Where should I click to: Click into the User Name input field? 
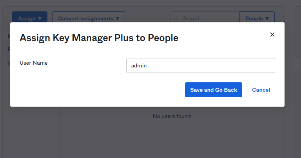point(200,65)
